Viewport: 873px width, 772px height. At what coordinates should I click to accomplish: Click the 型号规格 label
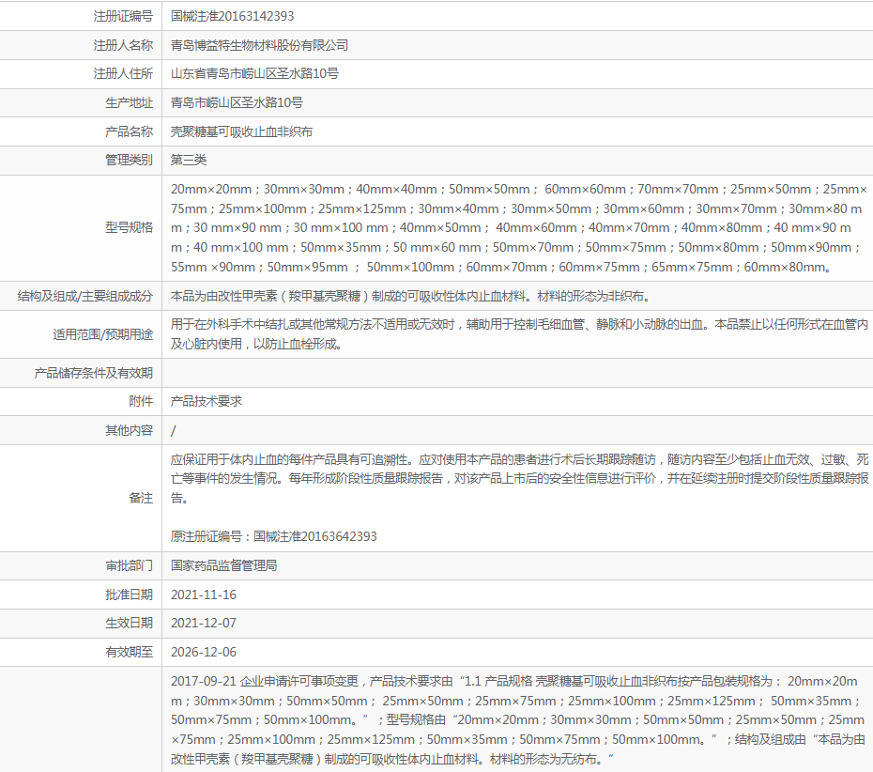click(130, 227)
